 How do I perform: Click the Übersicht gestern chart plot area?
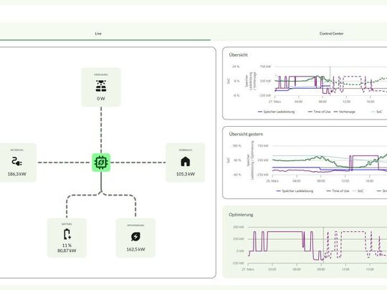pos(330,160)
